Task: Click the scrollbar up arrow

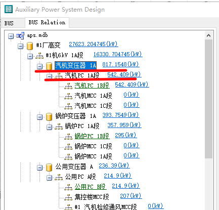Action: point(208,35)
